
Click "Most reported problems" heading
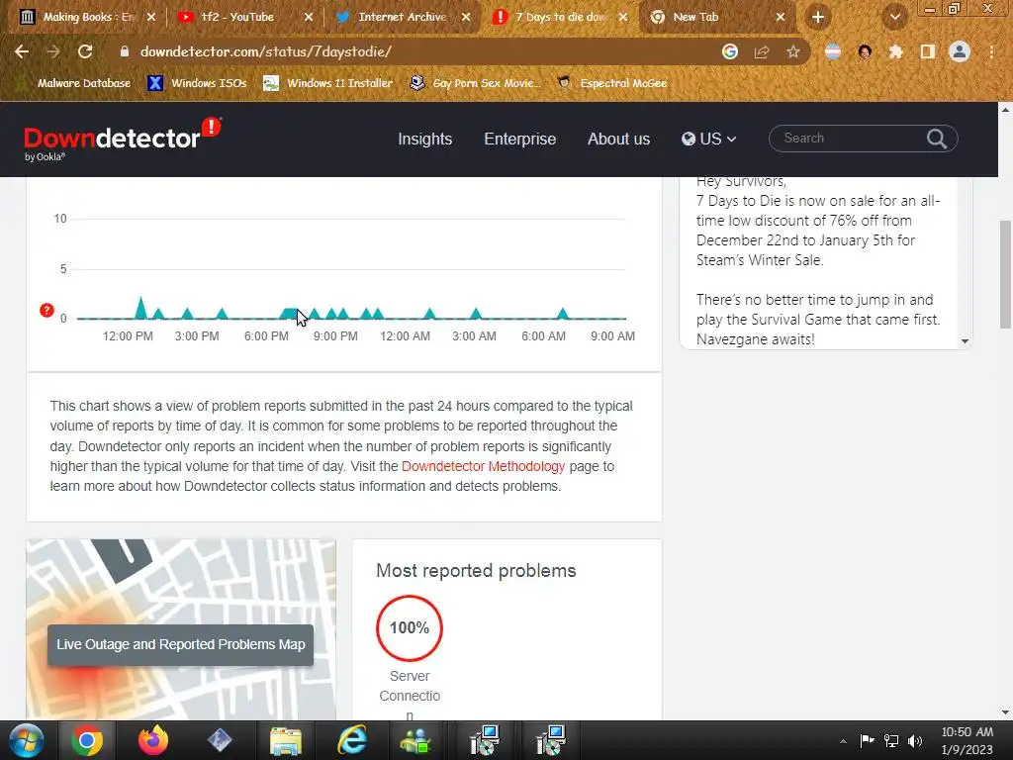tap(476, 571)
